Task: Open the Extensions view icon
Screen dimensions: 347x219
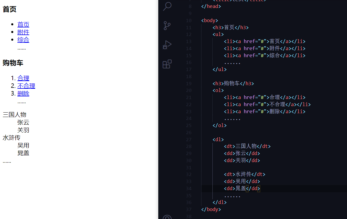Action: point(167,64)
